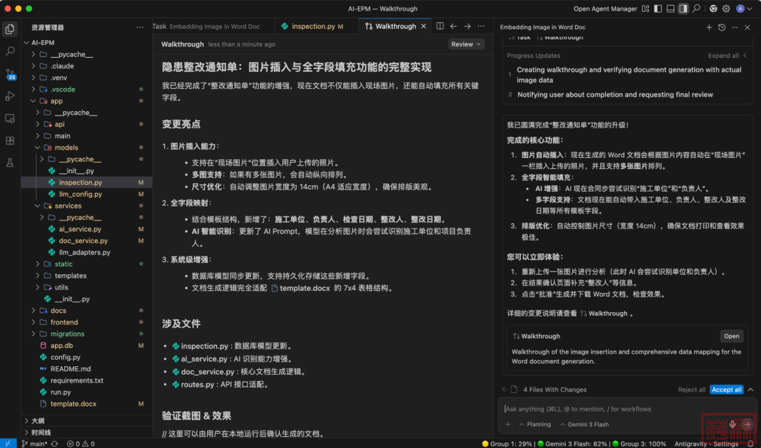761x448 pixels.
Task: Toggle the primary left sidebar visibility
Action: coord(657,8)
